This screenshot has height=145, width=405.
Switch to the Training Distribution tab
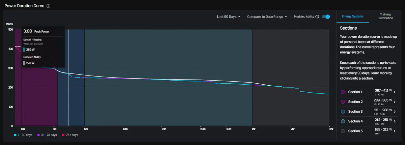pos(385,16)
